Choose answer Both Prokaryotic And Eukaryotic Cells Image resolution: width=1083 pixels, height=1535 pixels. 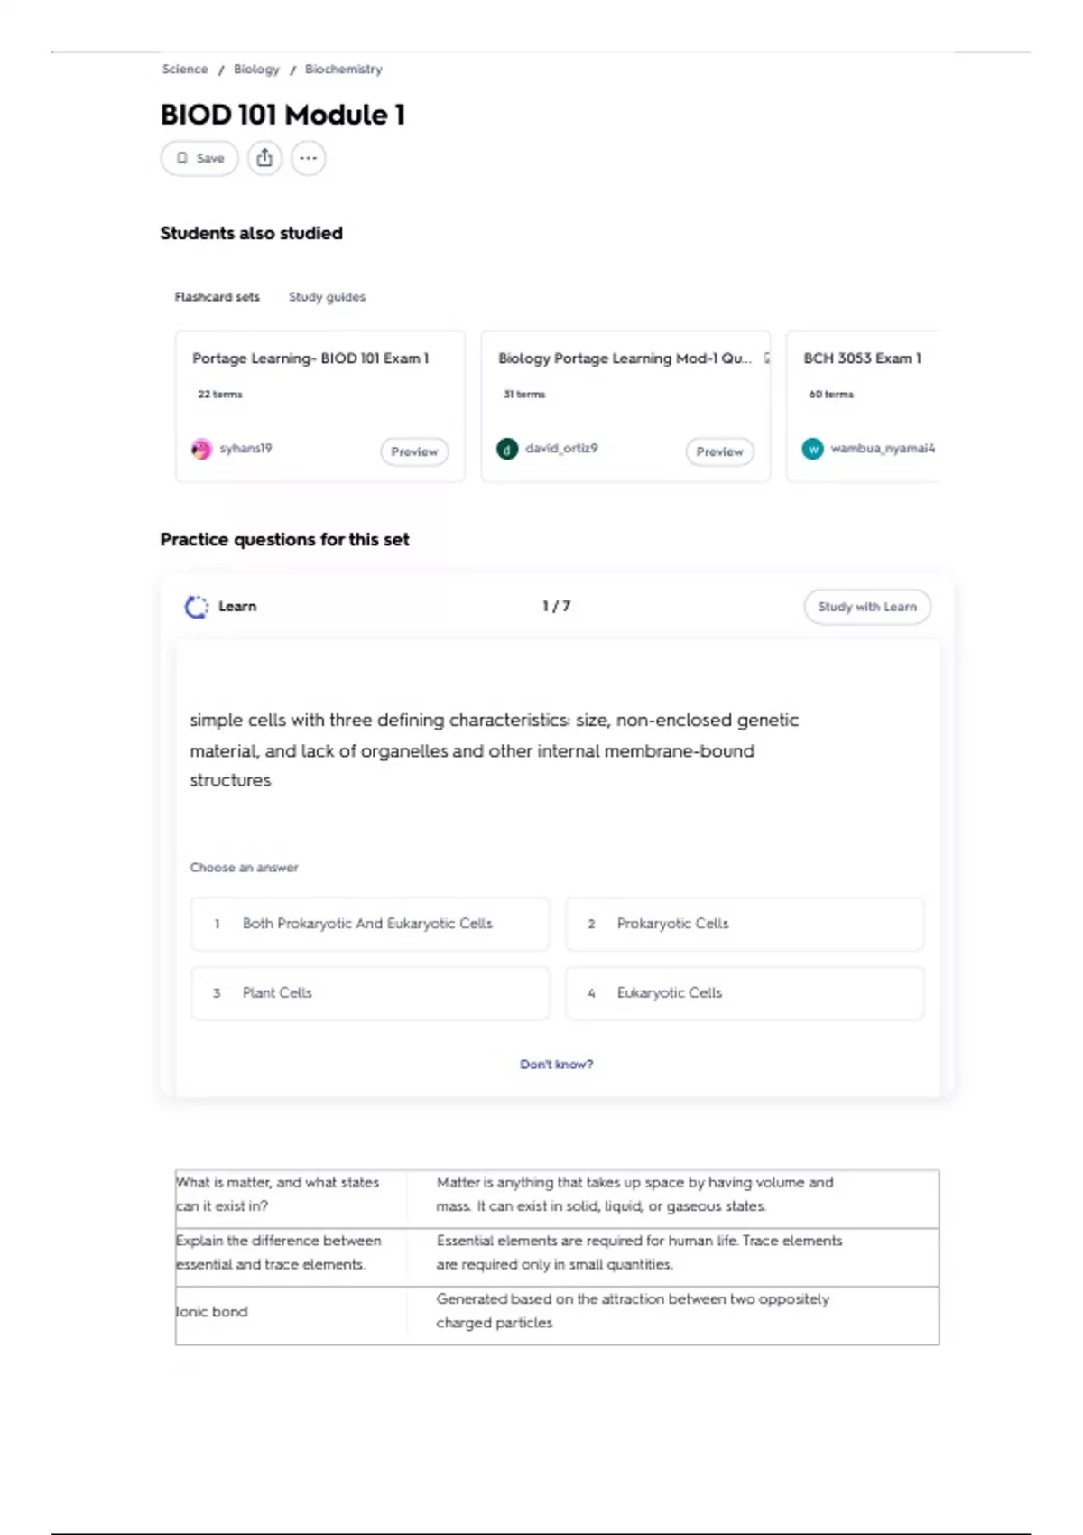pyautogui.click(x=370, y=924)
